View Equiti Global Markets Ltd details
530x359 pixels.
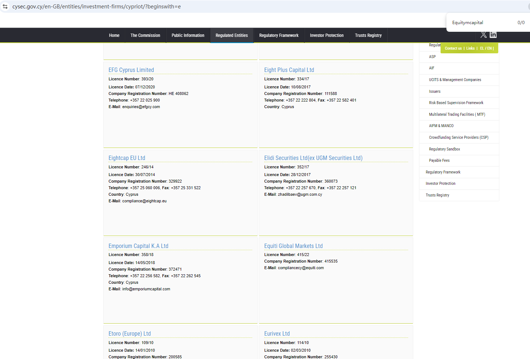tap(293, 246)
